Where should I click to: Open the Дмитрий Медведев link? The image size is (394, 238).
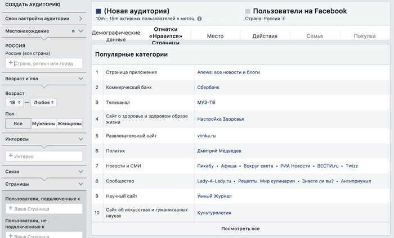click(219, 151)
